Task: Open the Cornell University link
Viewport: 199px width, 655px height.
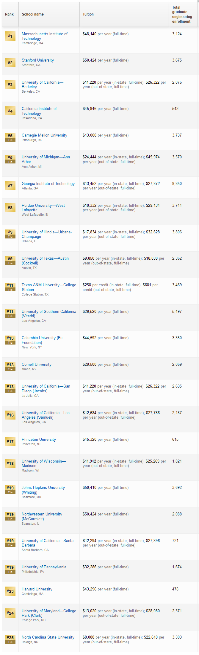Action: (37, 364)
